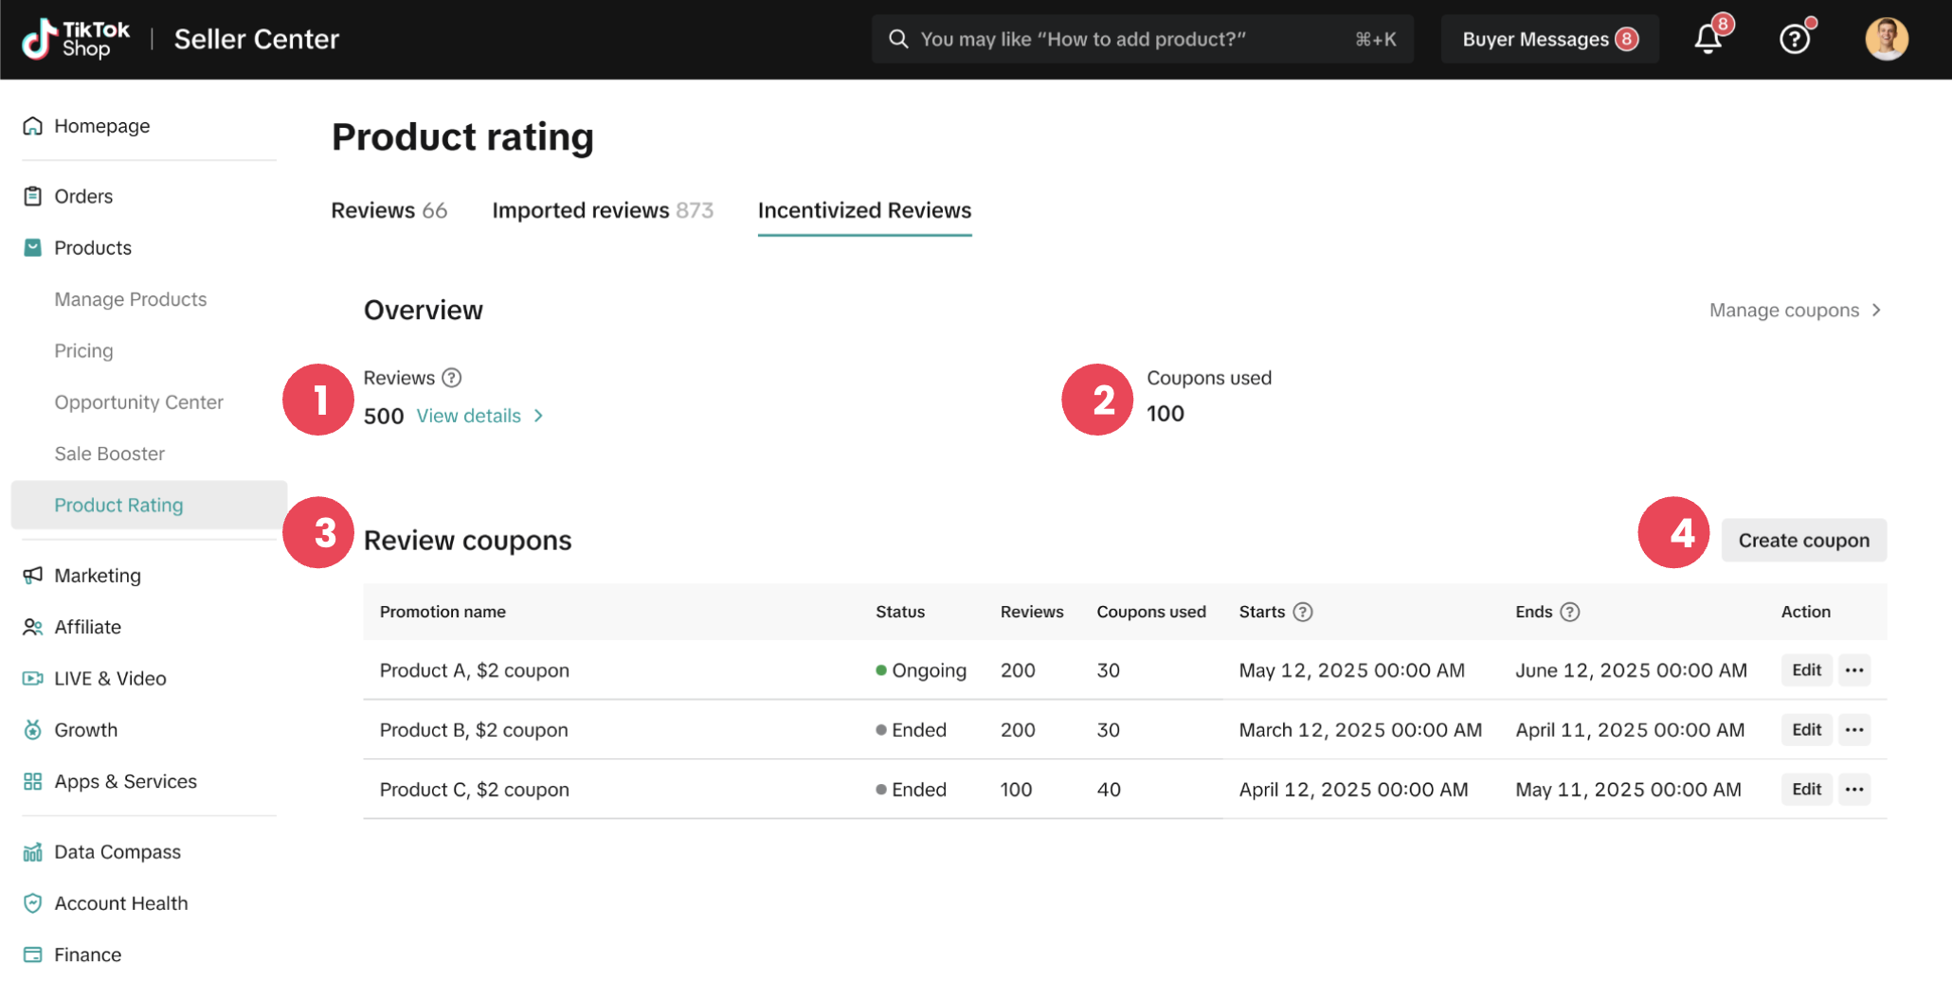1952x998 pixels.
Task: Select the Affiliate sidebar item
Action: click(x=87, y=627)
